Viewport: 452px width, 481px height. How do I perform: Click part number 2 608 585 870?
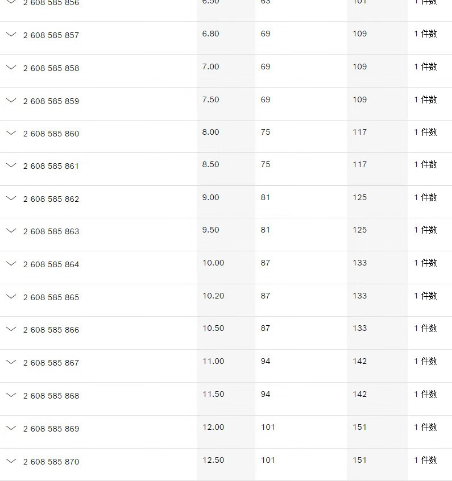point(51,462)
